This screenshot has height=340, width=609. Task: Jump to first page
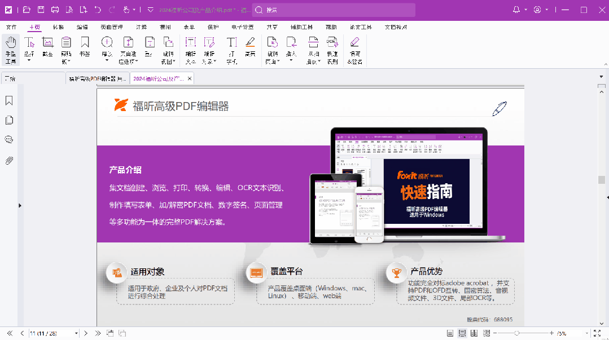click(10, 333)
